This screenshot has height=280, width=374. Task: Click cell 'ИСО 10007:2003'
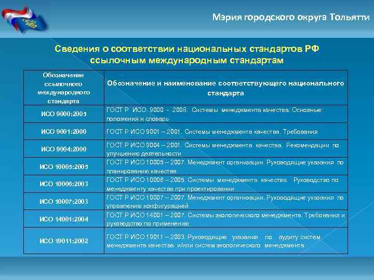64,202
